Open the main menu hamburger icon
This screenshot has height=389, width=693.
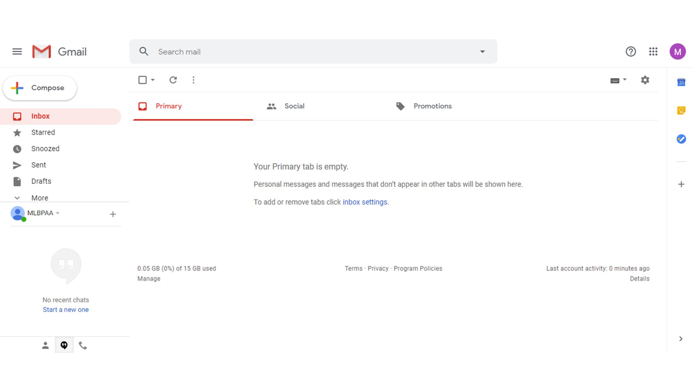pyautogui.click(x=17, y=51)
